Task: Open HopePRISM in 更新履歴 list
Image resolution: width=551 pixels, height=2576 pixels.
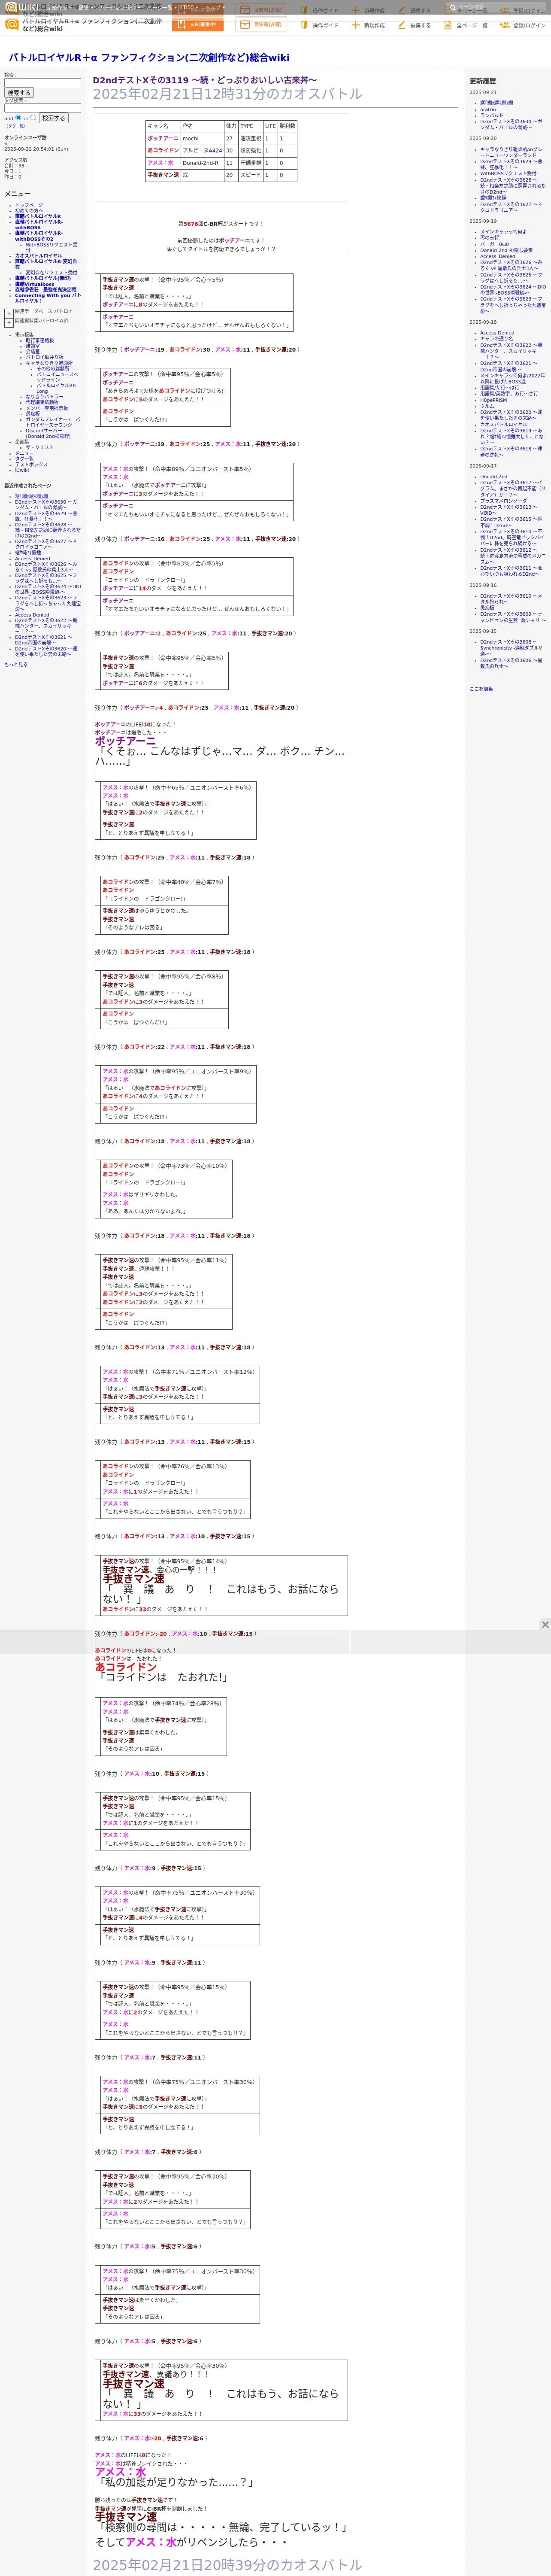Action: pos(493,400)
